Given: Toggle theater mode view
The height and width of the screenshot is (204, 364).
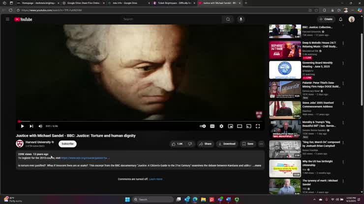Looking at the screenshot, I should click(x=240, y=126).
